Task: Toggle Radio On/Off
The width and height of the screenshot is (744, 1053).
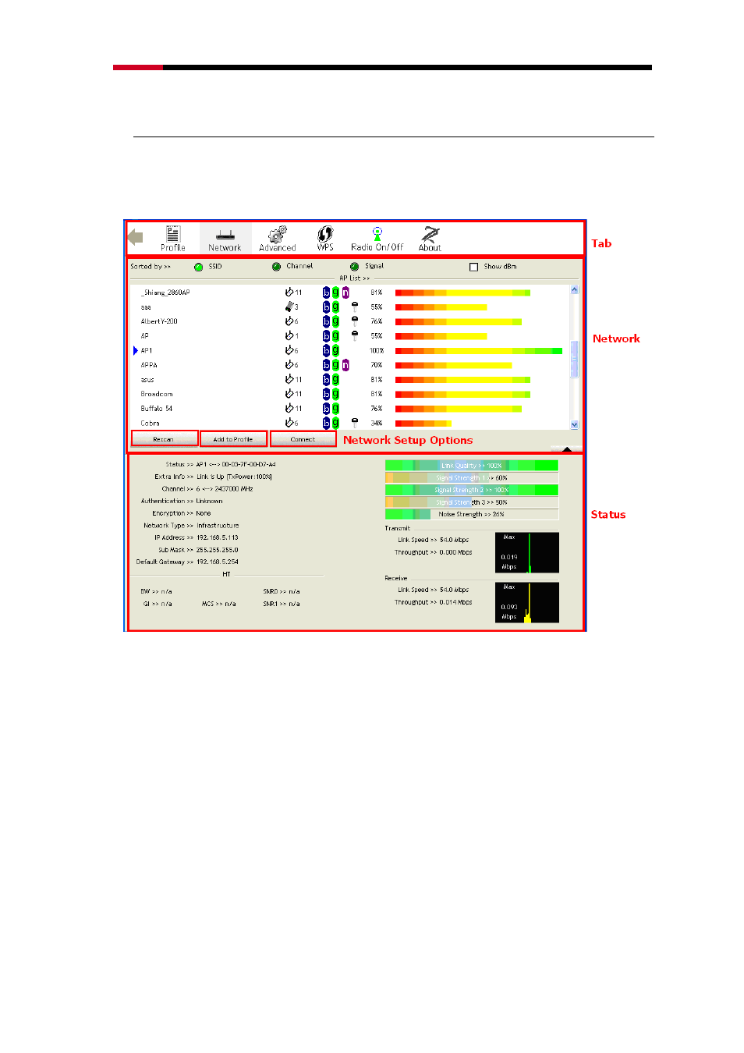Action: point(377,239)
